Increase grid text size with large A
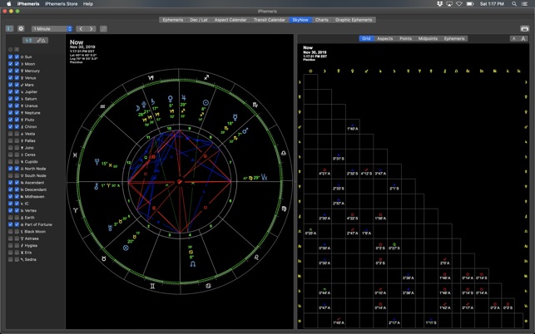Image resolution: width=535 pixels, height=334 pixels. pyautogui.click(x=523, y=38)
